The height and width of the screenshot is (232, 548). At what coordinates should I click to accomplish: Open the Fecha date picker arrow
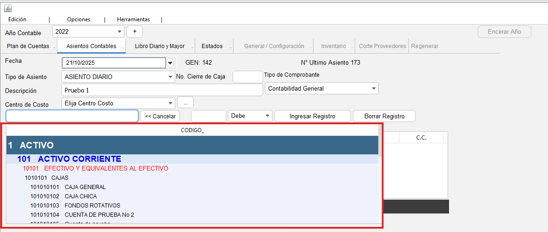(x=170, y=63)
